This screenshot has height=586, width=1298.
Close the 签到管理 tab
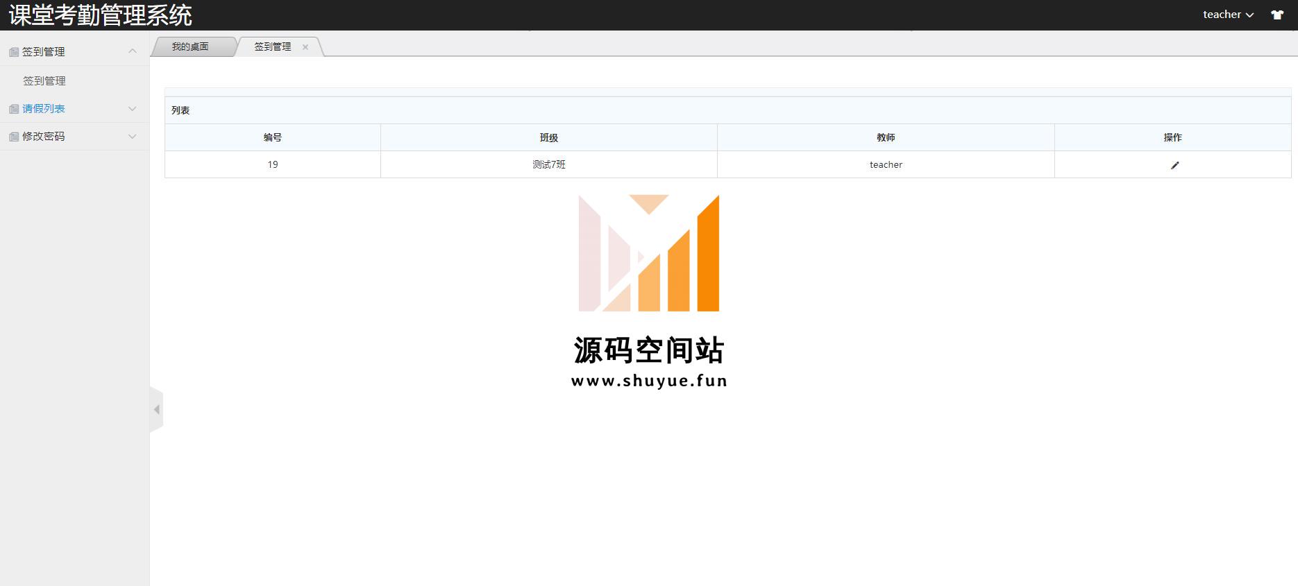pyautogui.click(x=305, y=47)
